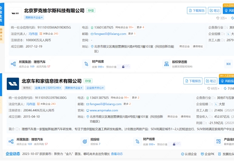Click 认领企业 at the bottom
This screenshot has width=234, height=161.
189,154
